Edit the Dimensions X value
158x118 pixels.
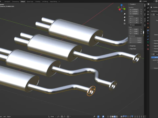pos(136,38)
